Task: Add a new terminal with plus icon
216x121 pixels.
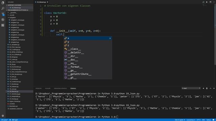Action: coord(203,88)
